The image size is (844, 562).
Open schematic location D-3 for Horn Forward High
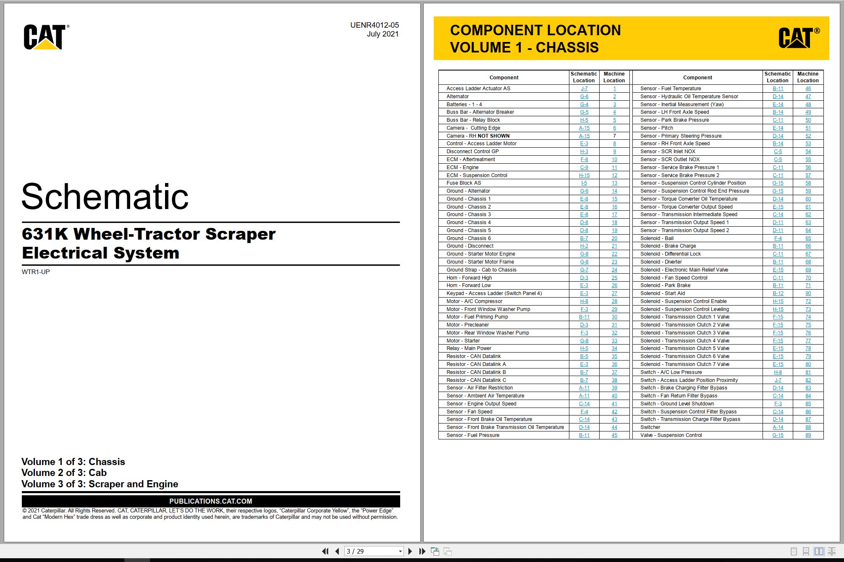584,278
